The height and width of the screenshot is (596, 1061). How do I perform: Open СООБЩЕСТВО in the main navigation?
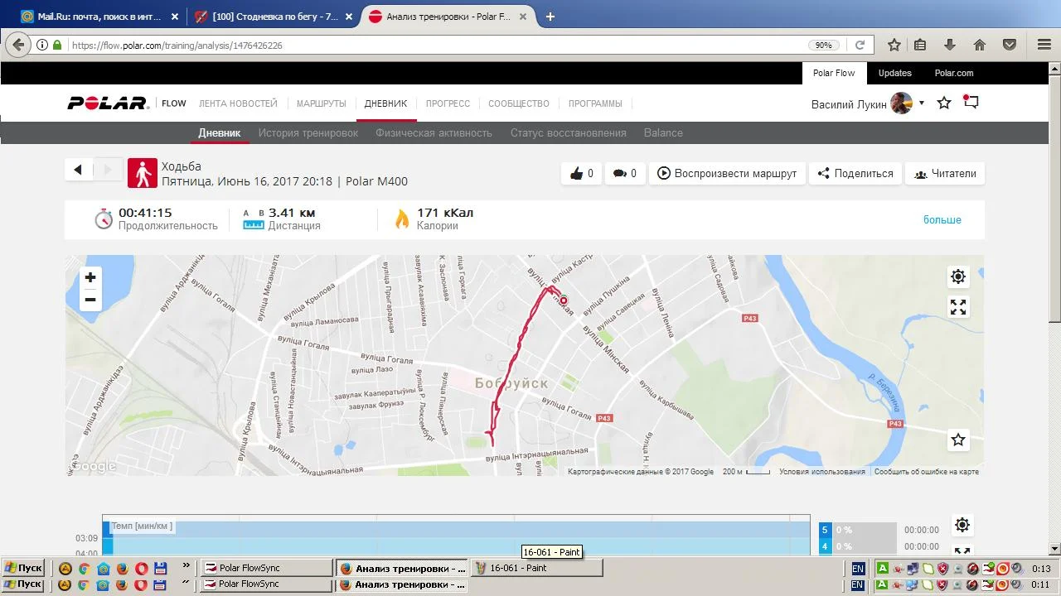pos(519,103)
